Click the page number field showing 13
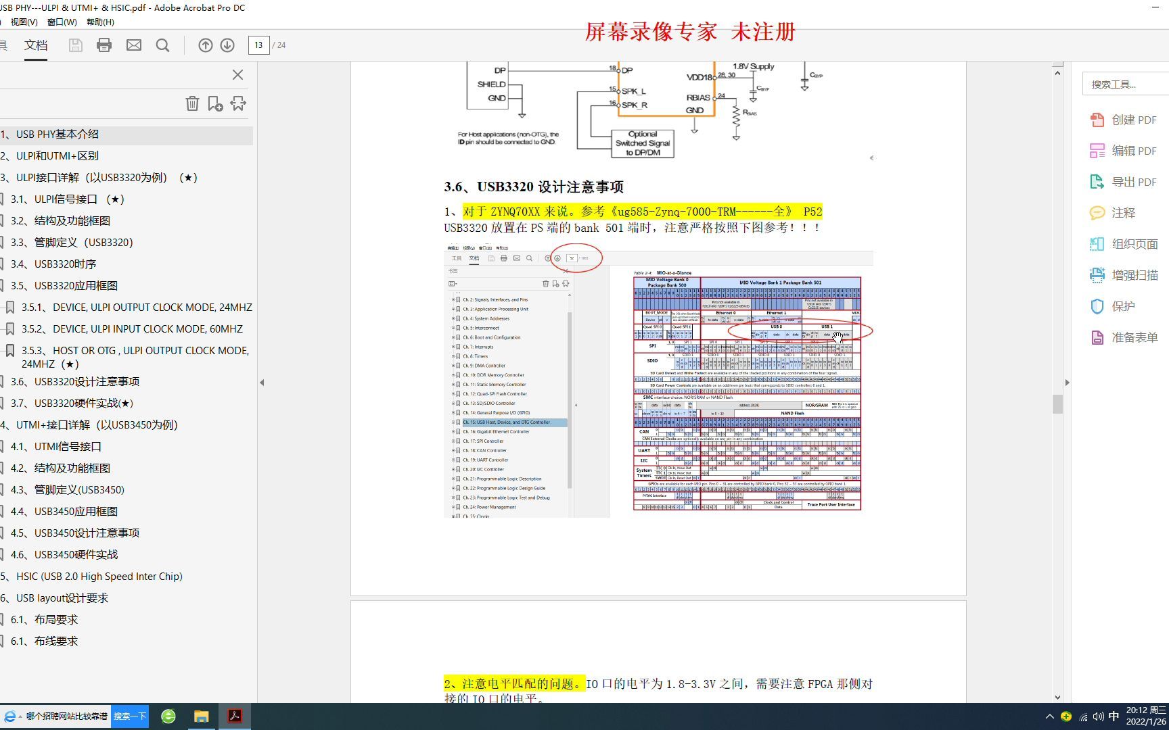This screenshot has width=1169, height=730. (x=258, y=45)
